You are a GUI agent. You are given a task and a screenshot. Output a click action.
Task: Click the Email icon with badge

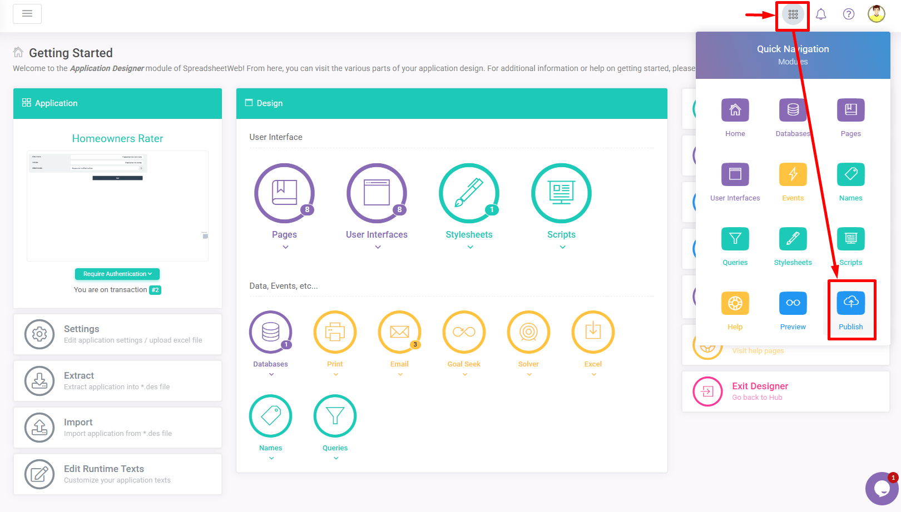[399, 332]
